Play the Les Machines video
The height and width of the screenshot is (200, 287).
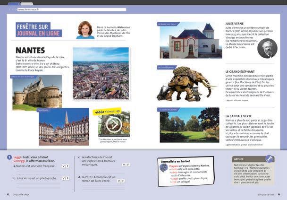[x=114, y=125]
